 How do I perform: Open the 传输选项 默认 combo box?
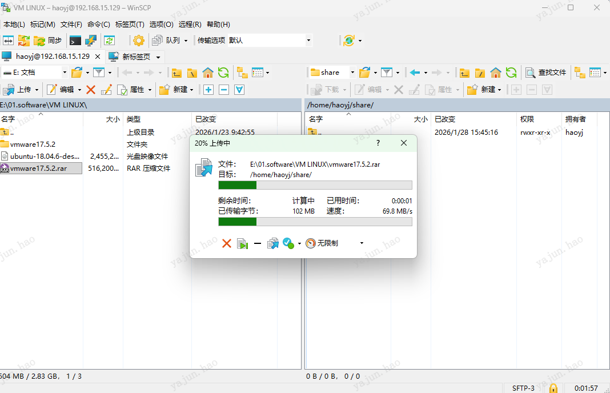click(x=270, y=40)
